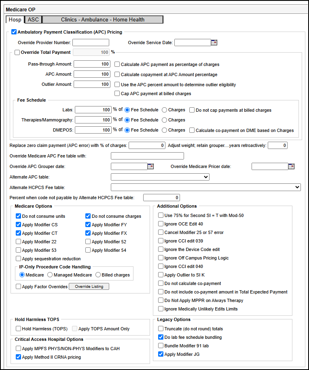Check Ignore Medically Unlikely Edits Limits

pos(161,308)
